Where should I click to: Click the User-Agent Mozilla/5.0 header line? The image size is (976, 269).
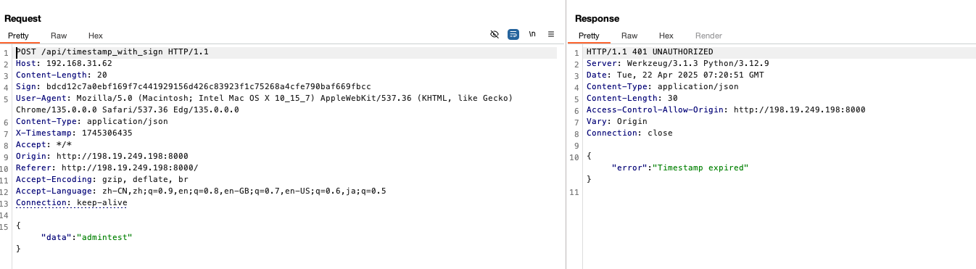pos(265,99)
